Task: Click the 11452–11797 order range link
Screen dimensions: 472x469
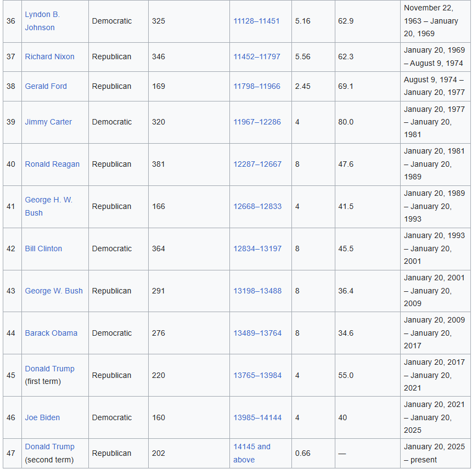Action: pyautogui.click(x=256, y=56)
